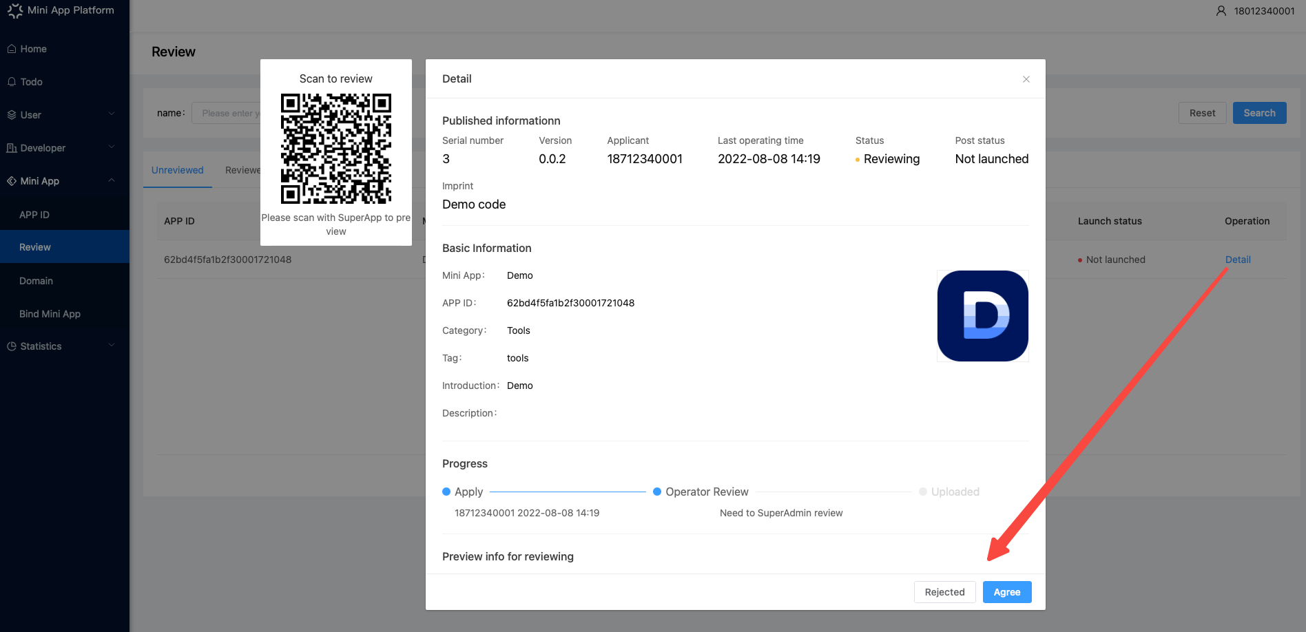Screen dimensions: 1306x632
Task: Click the Reviewing status text
Action: (x=891, y=159)
